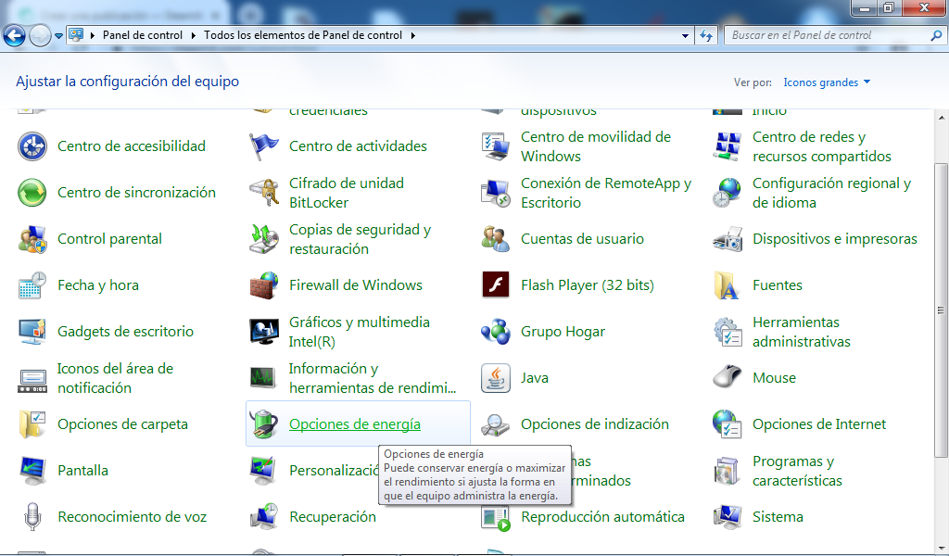949x556 pixels.
Task: Click the search magnifier icon
Action: click(x=936, y=36)
